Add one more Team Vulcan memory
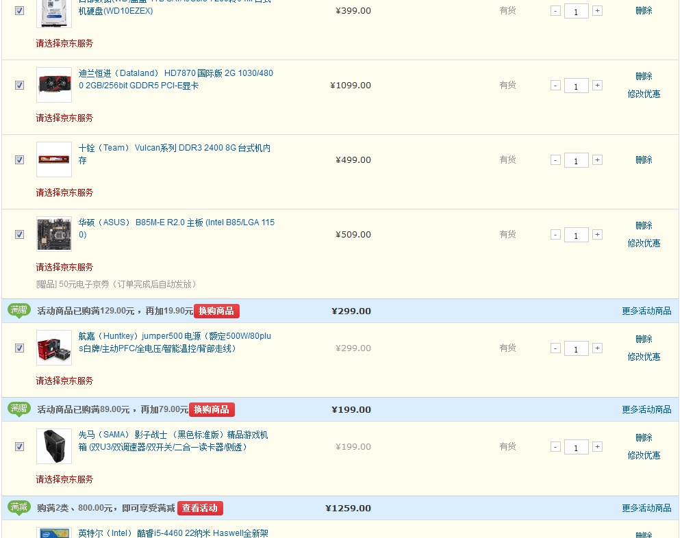Screen dimensions: 682x538 point(598,160)
